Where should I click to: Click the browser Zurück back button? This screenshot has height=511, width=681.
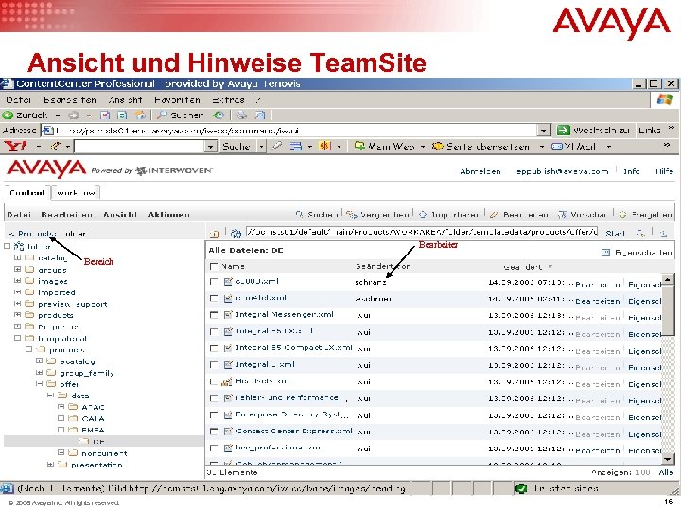tap(25, 115)
